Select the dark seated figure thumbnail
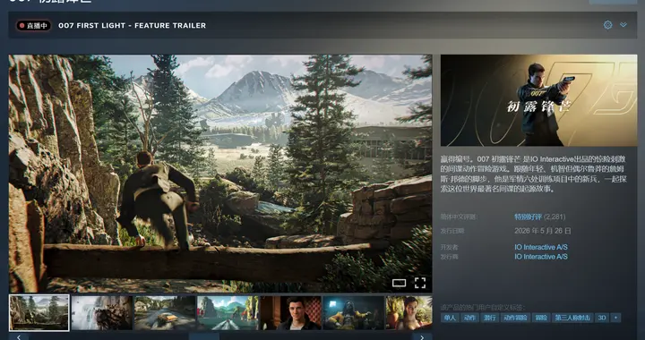This screenshot has width=645, height=340. tap(353, 312)
